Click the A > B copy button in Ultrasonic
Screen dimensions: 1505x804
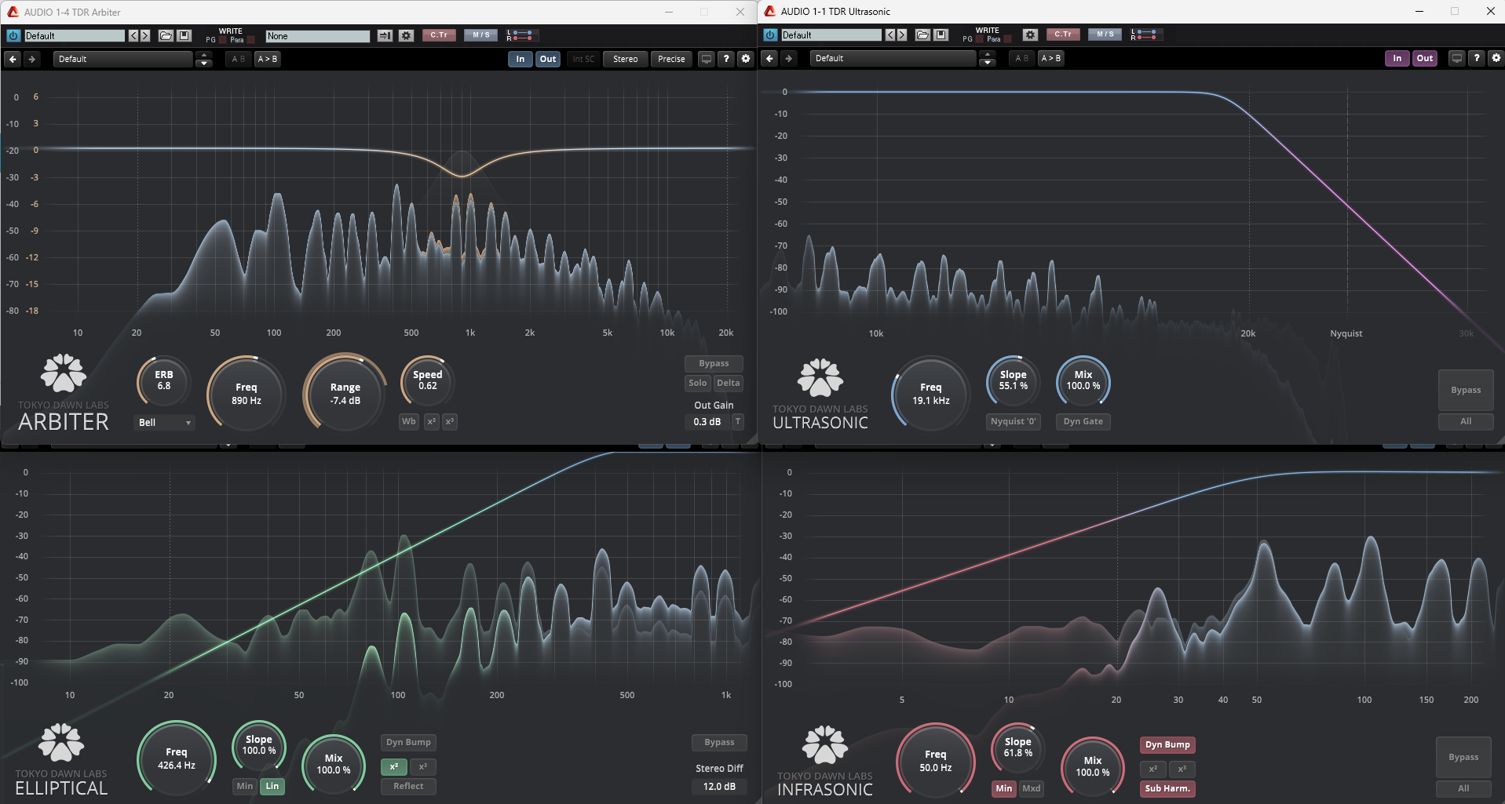(x=1050, y=58)
